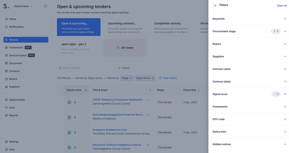The image size is (289, 153).
Task: Click Clear all in Filters panel
Action: 281,6
